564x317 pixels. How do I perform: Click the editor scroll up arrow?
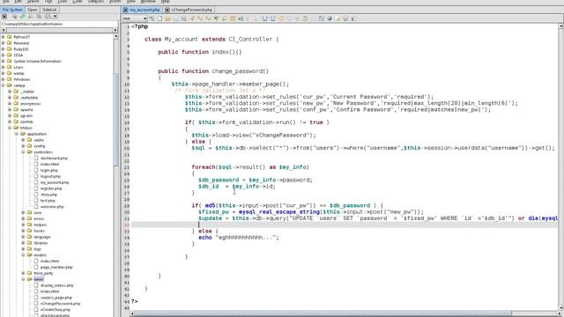(560, 26)
